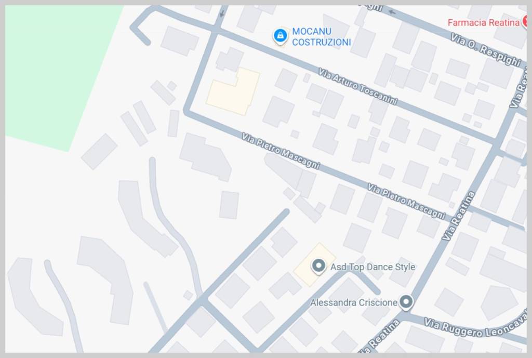Select the Via Pietro Mascagni label nearest Via Reatina
This screenshot has height=358, width=532.
(406, 201)
